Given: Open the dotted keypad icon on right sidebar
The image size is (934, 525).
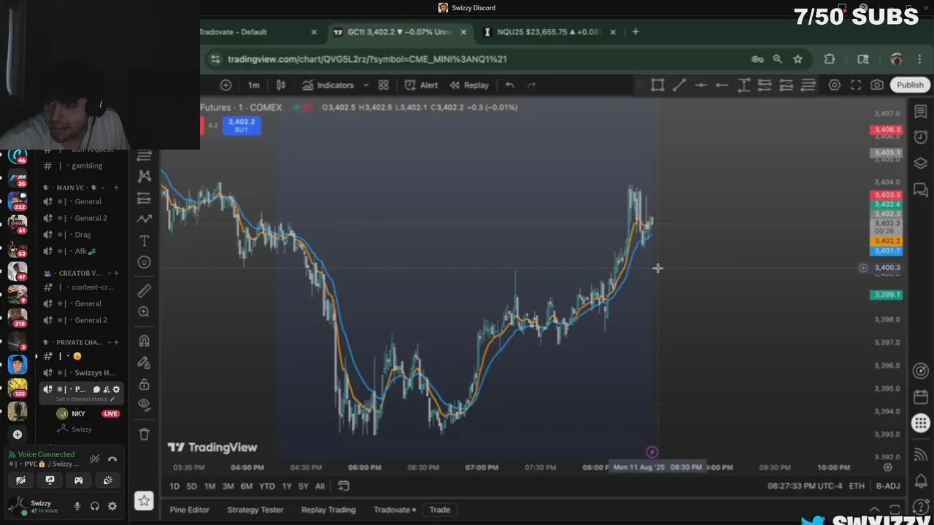Looking at the screenshot, I should [920, 423].
